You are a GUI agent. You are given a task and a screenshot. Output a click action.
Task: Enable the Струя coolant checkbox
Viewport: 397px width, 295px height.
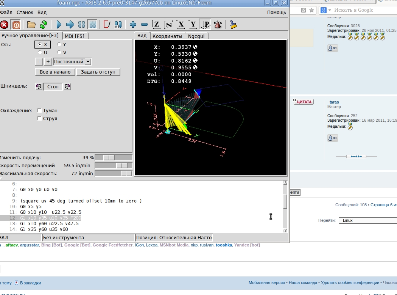pyautogui.click(x=40, y=119)
